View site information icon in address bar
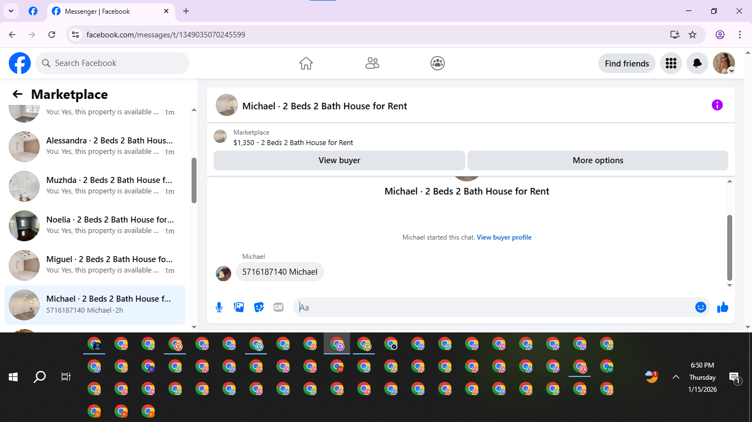This screenshot has width=752, height=422. pos(76,35)
